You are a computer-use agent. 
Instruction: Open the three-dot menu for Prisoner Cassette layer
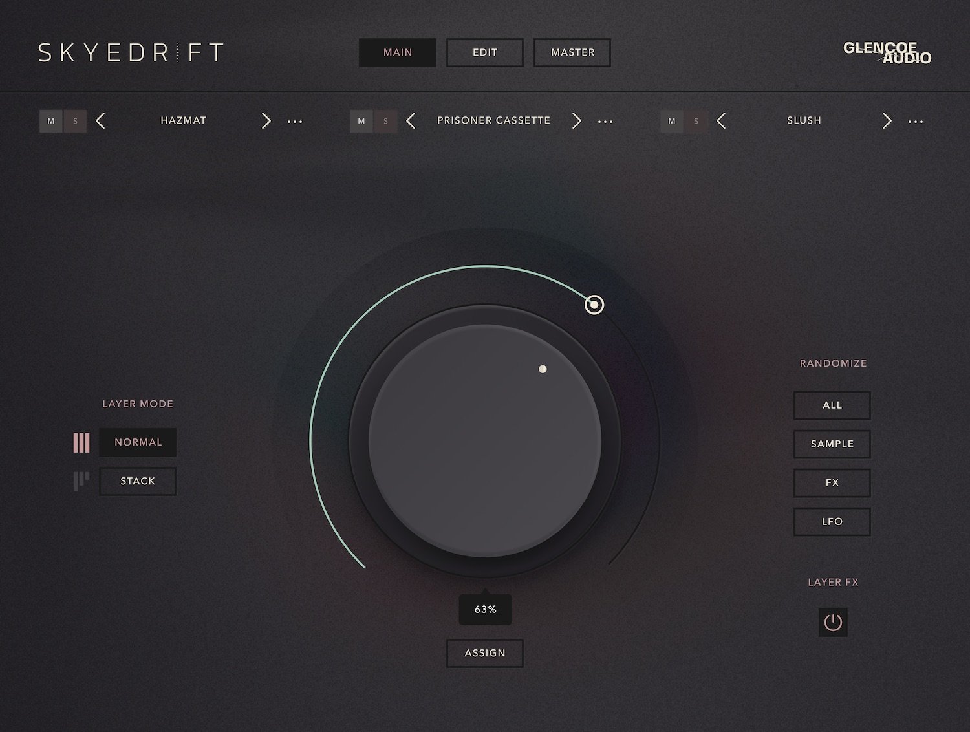click(x=605, y=122)
